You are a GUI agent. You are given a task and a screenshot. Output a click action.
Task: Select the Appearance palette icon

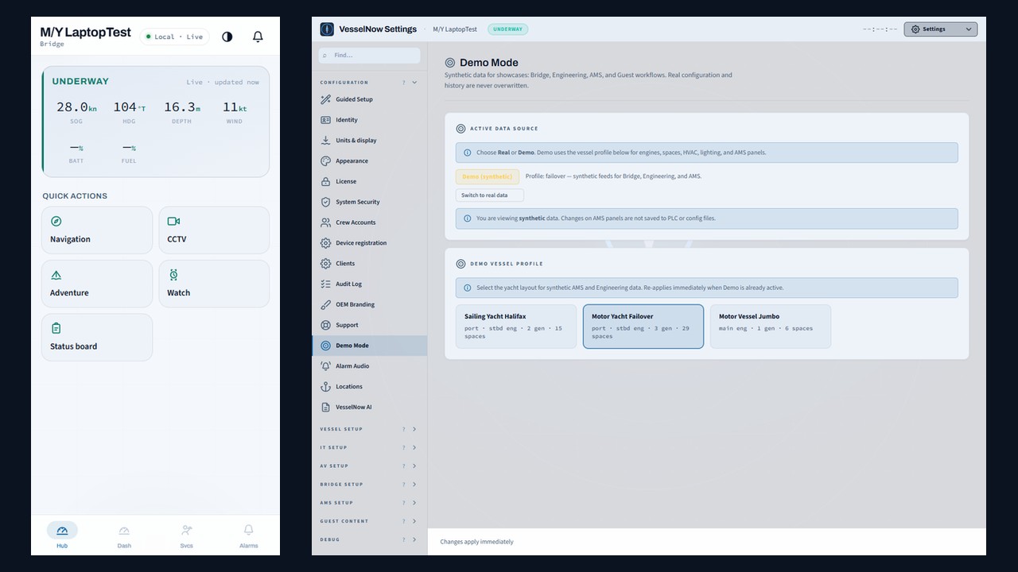point(325,160)
